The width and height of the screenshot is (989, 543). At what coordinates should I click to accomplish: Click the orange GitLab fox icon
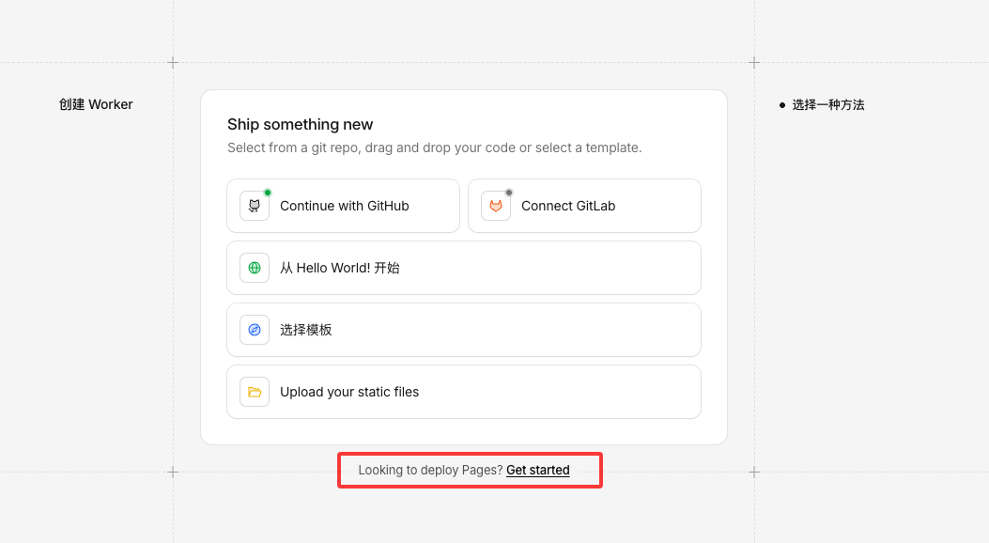tap(496, 206)
